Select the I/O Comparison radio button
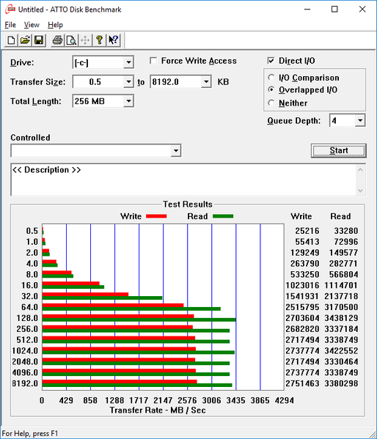Viewport: 377px width, 439px height. (x=271, y=77)
